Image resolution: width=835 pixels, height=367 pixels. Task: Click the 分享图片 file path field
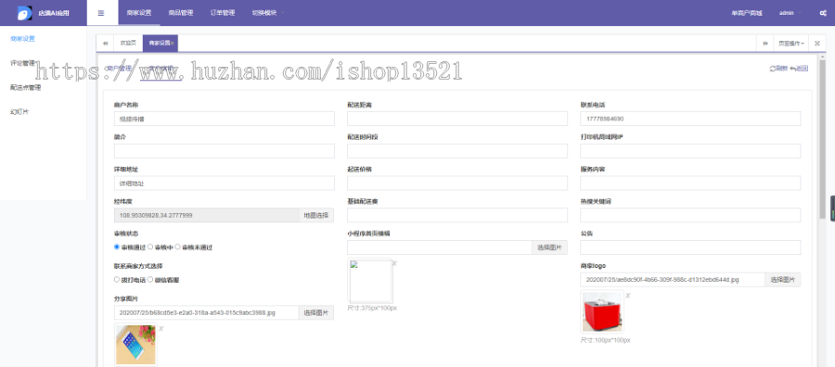[206, 312]
